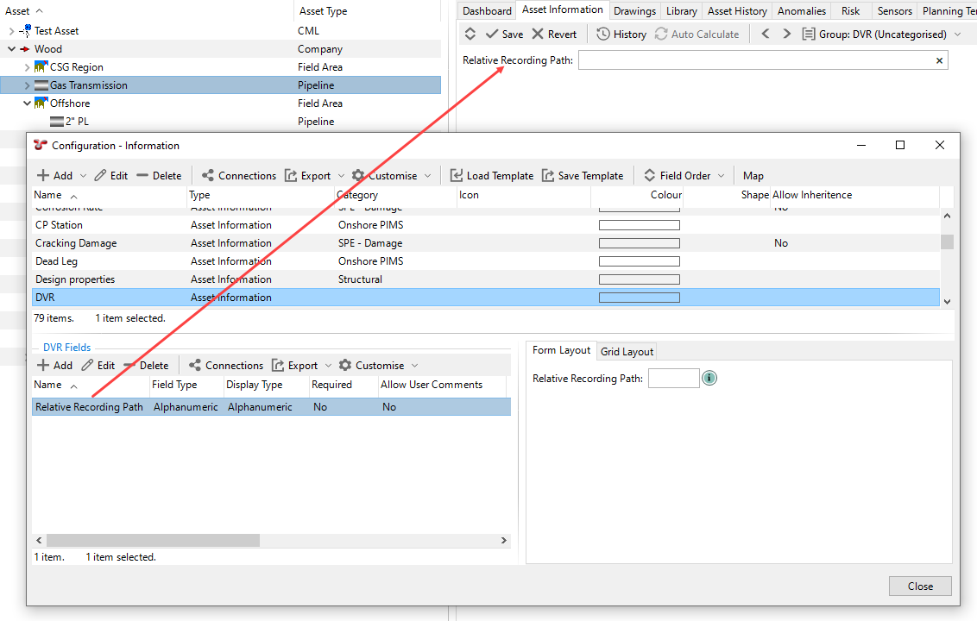Click Add in the Configuration toolbar
The width and height of the screenshot is (977, 621).
click(x=55, y=176)
